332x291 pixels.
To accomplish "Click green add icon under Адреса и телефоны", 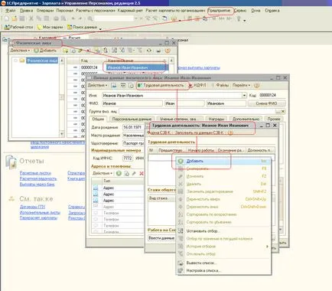I will (119, 173).
